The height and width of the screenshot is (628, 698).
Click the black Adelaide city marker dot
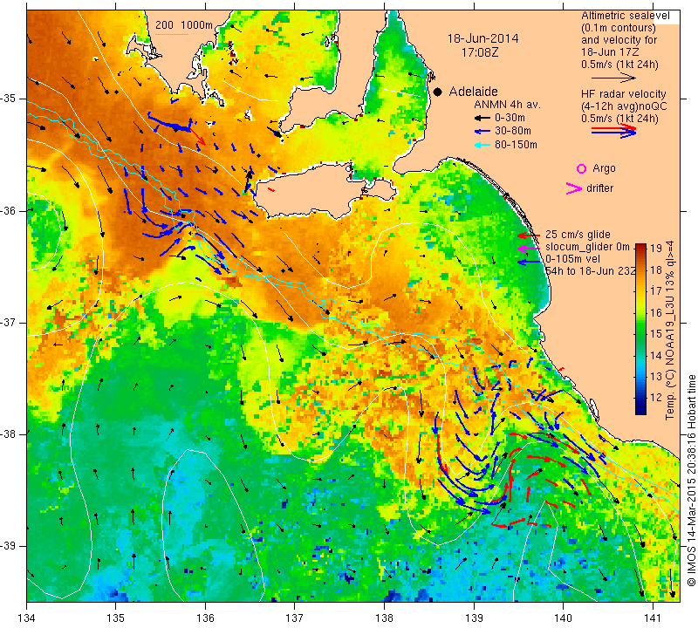coord(438,92)
